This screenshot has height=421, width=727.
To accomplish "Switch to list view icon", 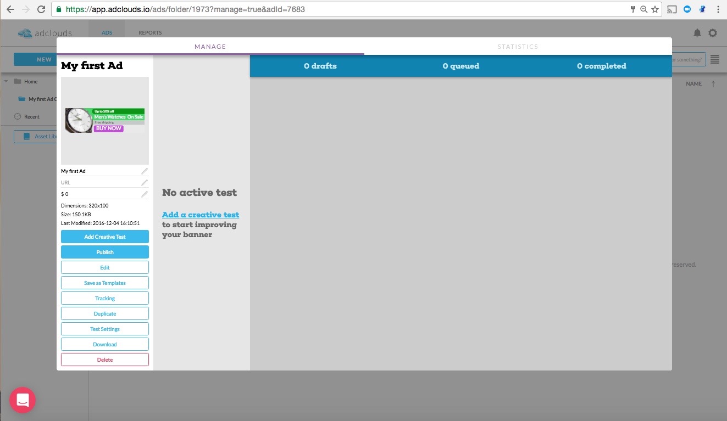I will pos(715,59).
